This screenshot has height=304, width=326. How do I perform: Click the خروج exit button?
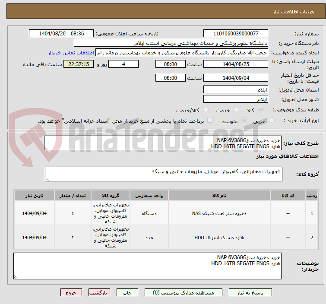[x=71, y=293]
